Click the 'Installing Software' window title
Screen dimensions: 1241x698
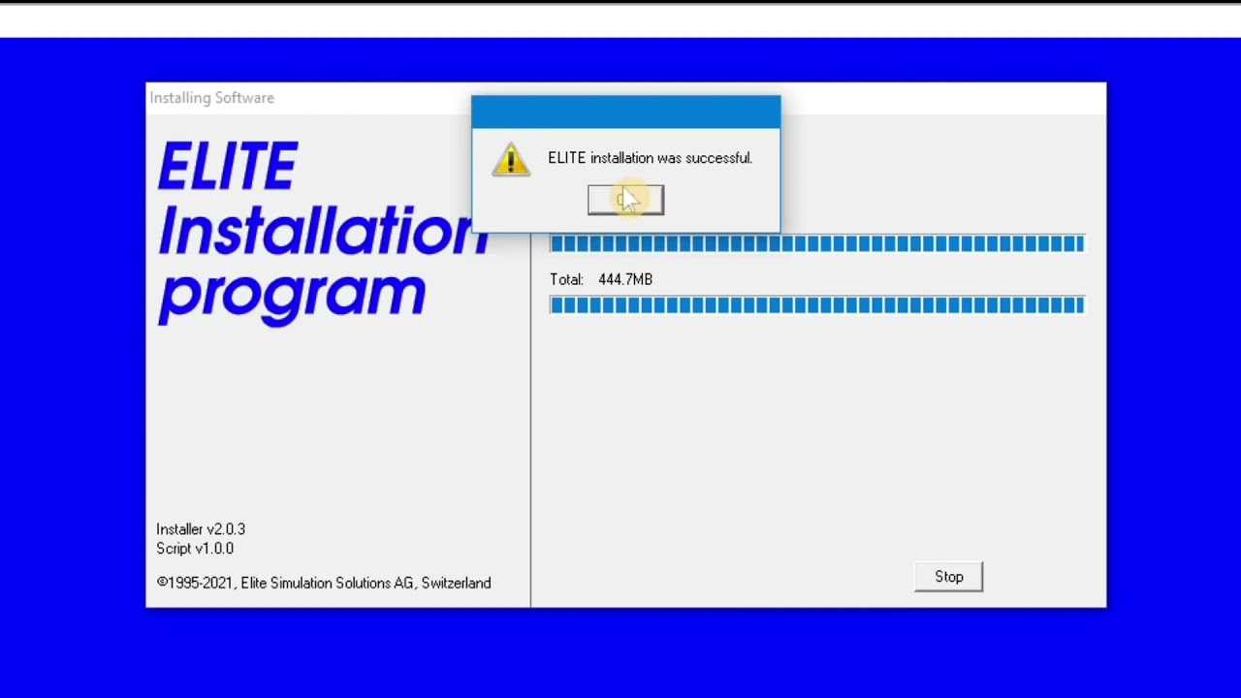point(211,98)
